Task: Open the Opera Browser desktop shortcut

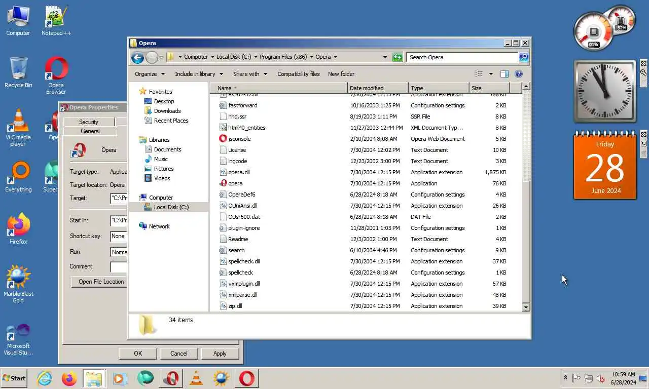Action: pyautogui.click(x=56, y=75)
